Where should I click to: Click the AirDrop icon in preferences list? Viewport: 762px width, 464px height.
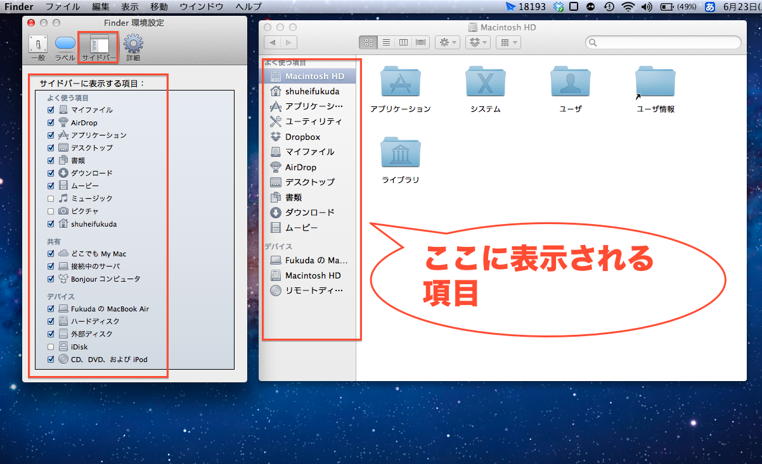63,122
